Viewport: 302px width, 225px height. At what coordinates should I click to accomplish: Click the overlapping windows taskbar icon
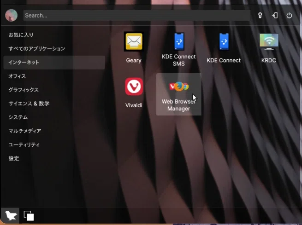pos(29,216)
